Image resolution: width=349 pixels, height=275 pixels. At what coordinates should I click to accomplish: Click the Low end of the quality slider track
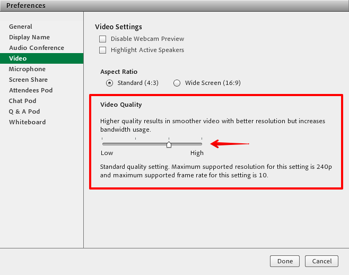coord(103,144)
